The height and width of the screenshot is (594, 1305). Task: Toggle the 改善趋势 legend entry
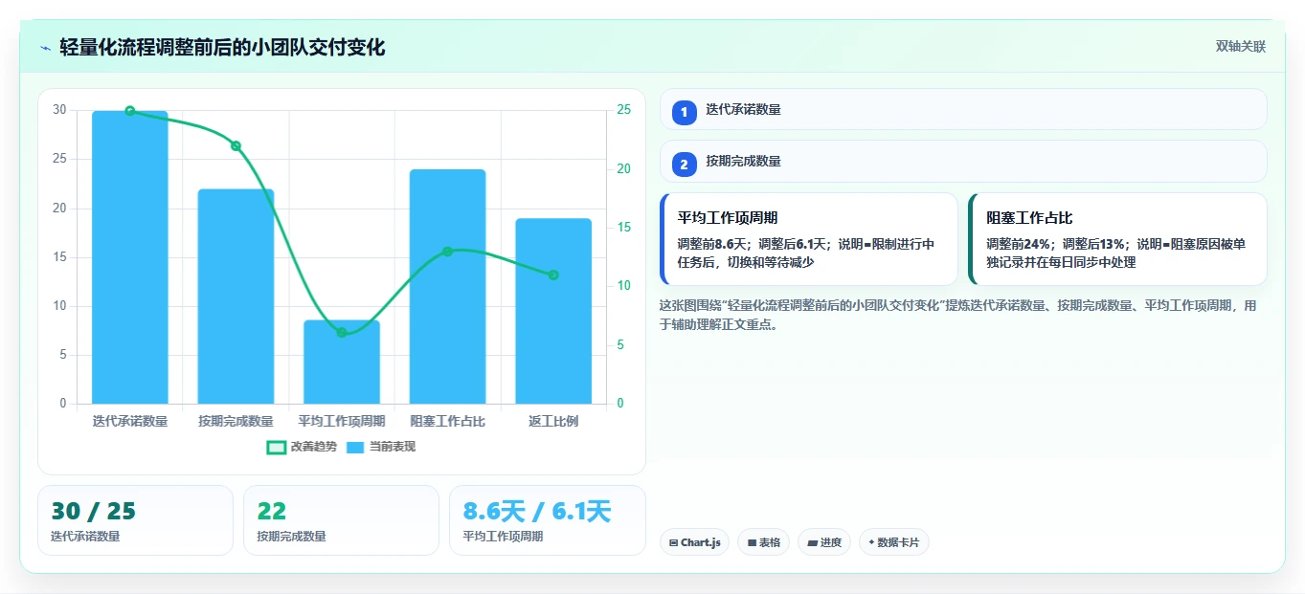point(302,447)
